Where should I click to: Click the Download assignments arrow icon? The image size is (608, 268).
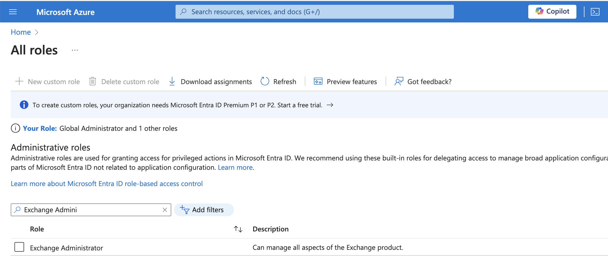pyautogui.click(x=172, y=81)
